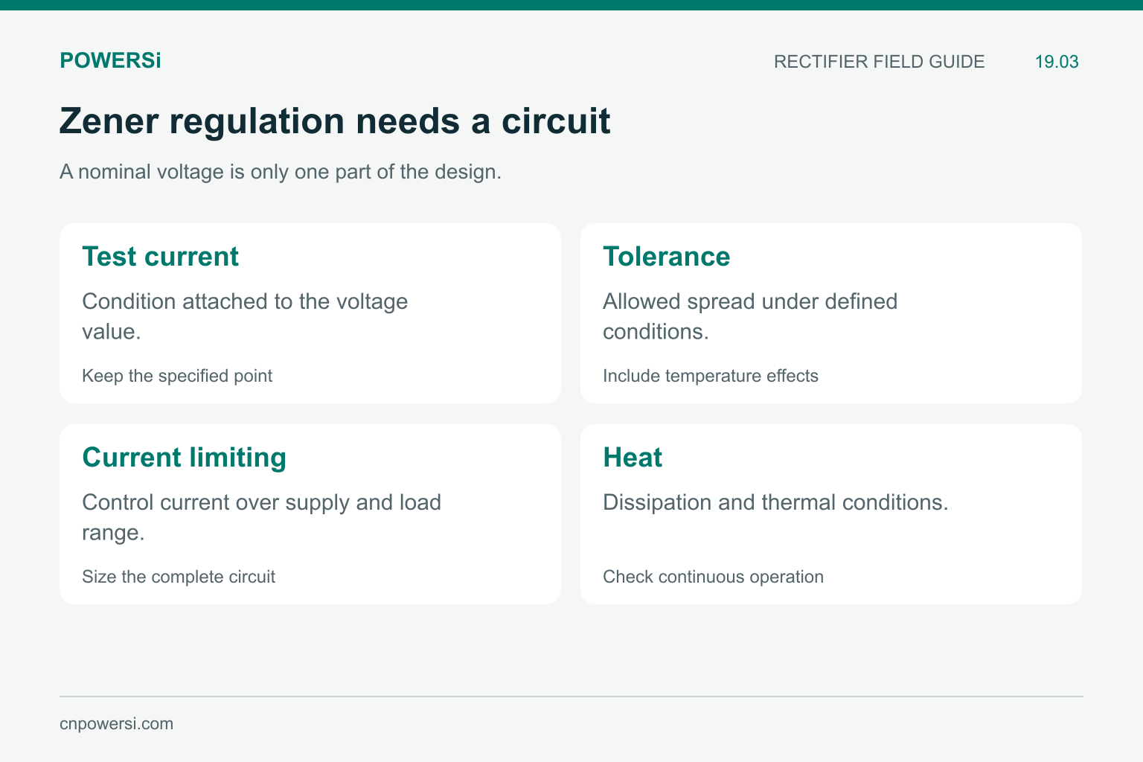The image size is (1143, 762).
Task: Click text Dissipation and thermal conditions
Action: [775, 502]
